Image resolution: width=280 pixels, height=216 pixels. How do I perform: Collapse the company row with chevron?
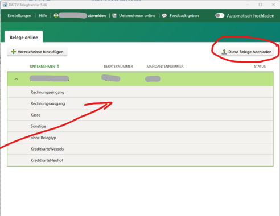tap(16, 79)
